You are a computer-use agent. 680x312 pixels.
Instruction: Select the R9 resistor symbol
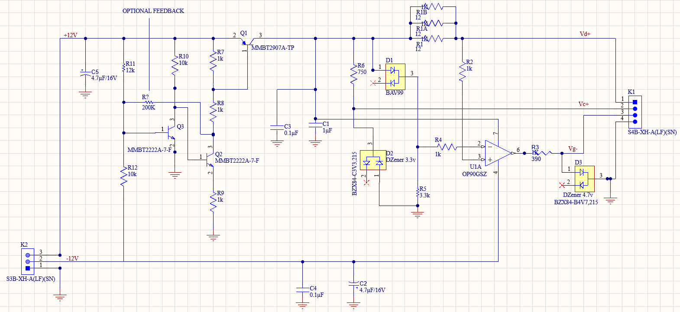coord(213,202)
